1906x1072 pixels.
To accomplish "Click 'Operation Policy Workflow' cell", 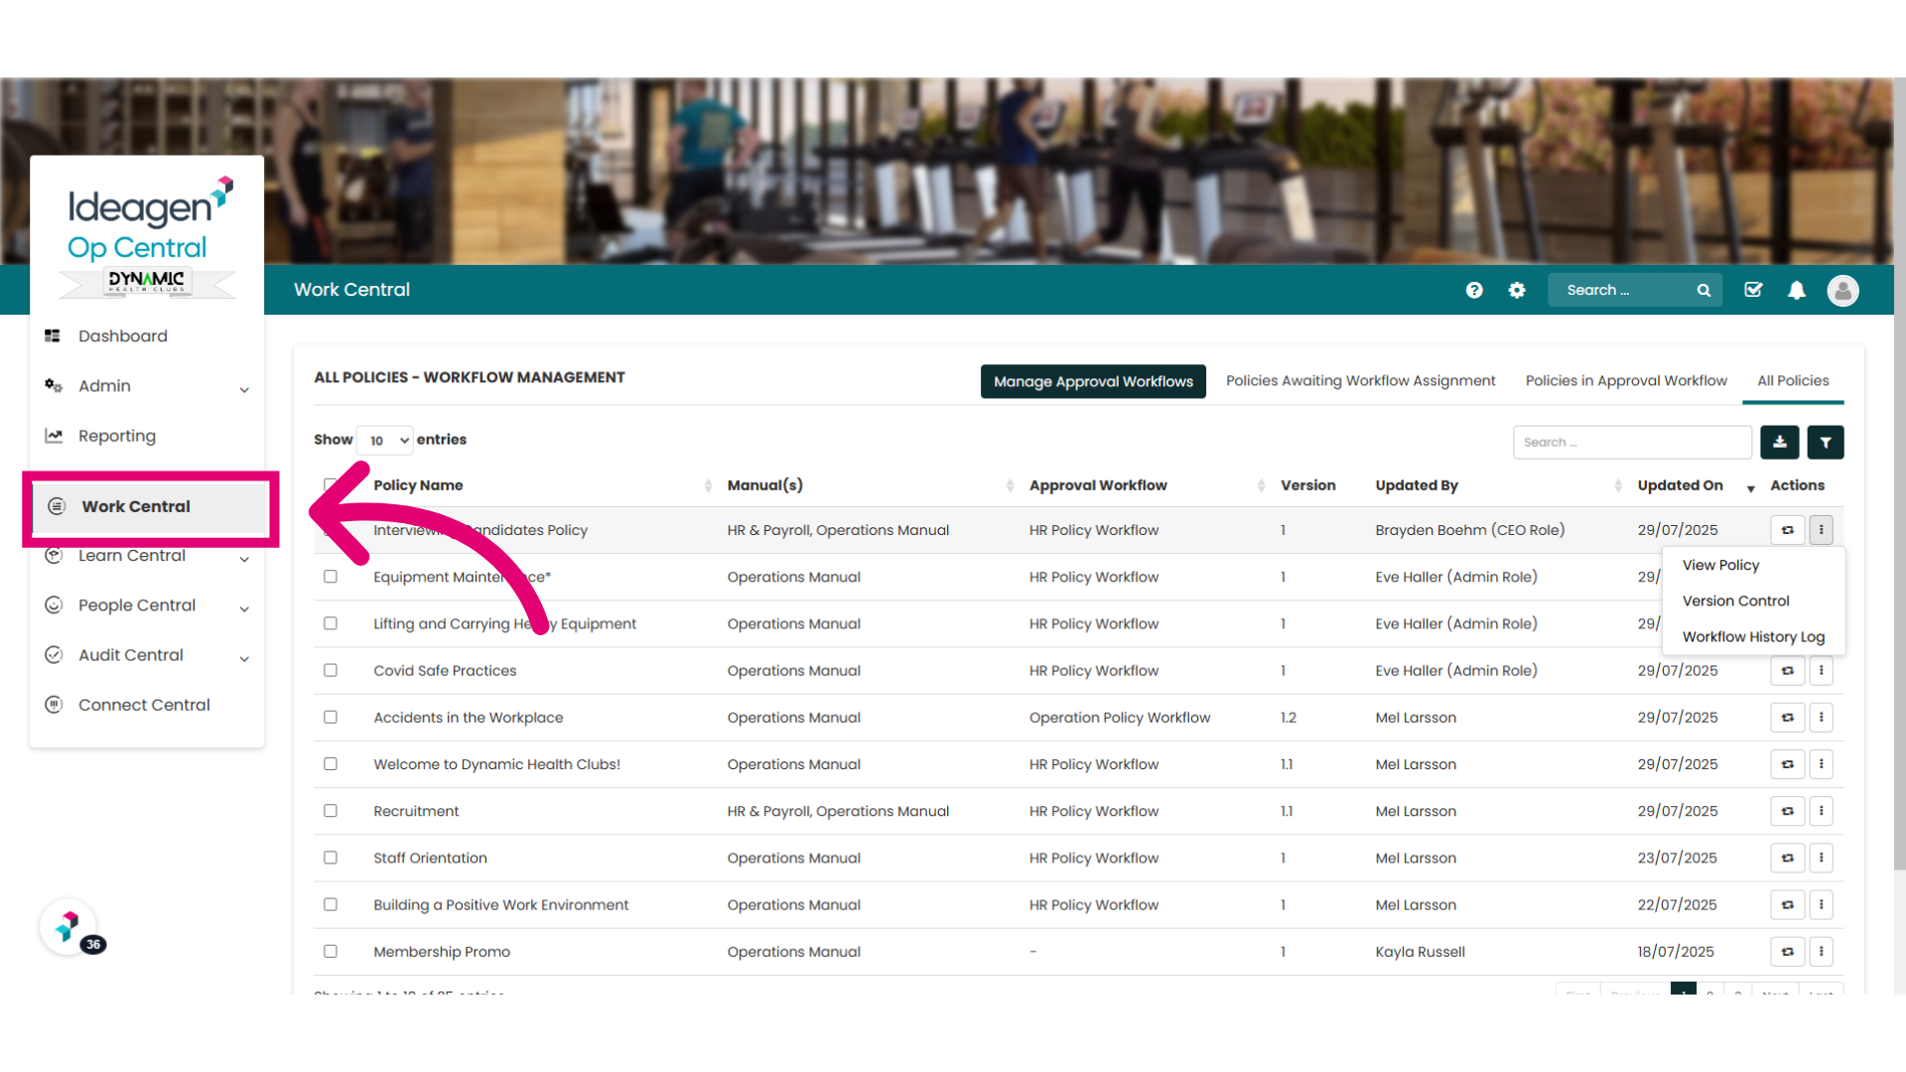I will coord(1120,717).
